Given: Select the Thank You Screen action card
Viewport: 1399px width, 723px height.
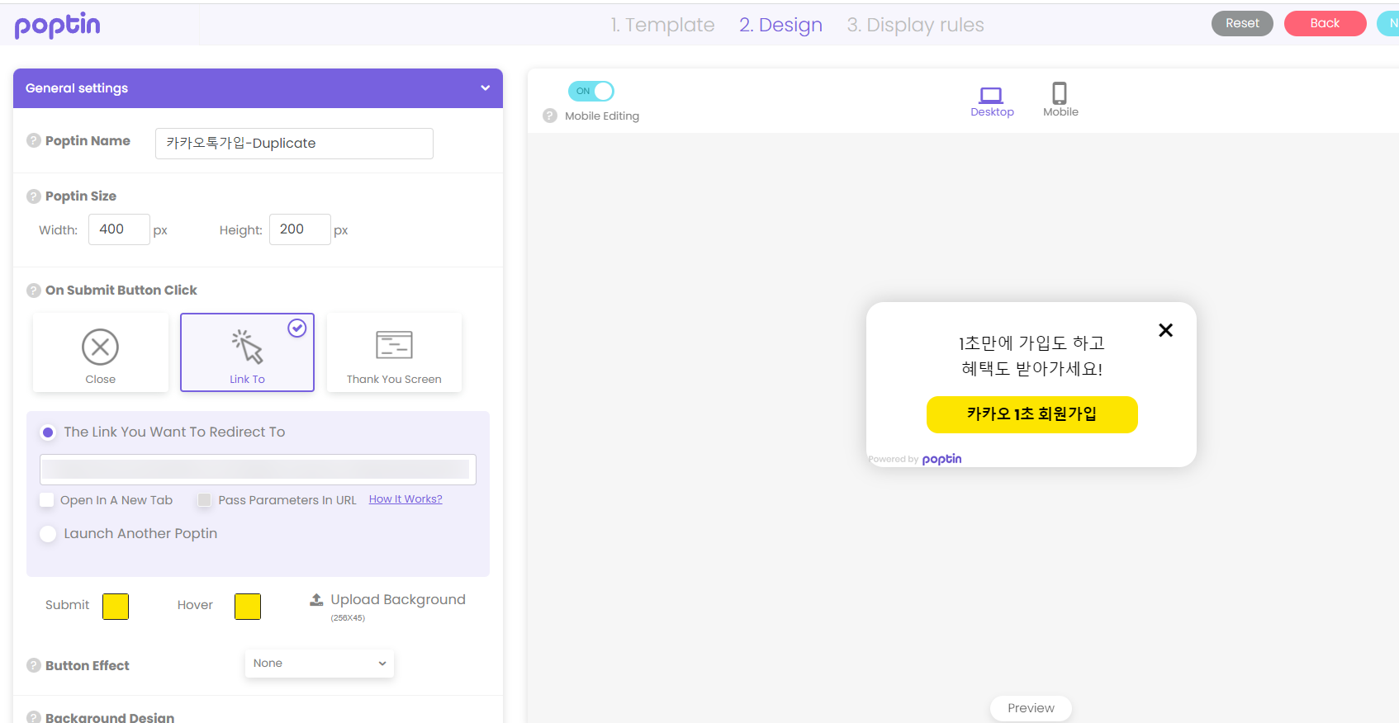Looking at the screenshot, I should pyautogui.click(x=394, y=352).
